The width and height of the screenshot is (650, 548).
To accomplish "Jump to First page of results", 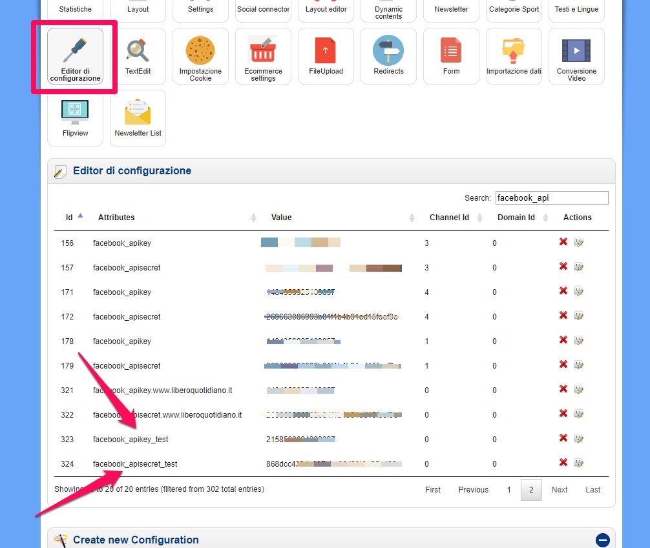I will [433, 490].
